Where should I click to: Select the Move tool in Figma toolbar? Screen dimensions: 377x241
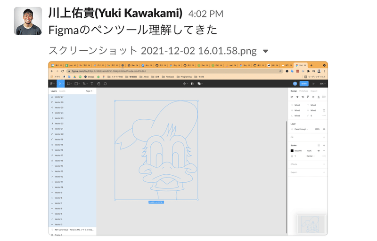click(60, 84)
